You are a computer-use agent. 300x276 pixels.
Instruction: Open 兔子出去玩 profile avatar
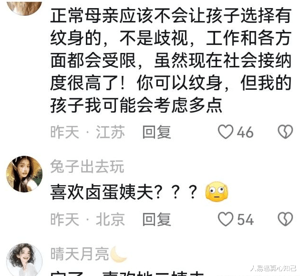click(x=24, y=174)
